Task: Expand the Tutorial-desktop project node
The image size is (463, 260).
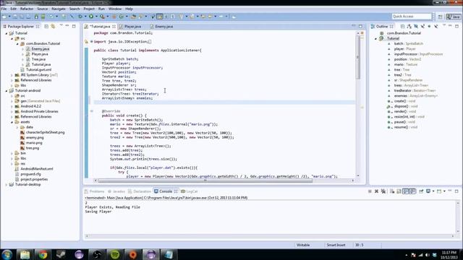Action: (x=7, y=185)
